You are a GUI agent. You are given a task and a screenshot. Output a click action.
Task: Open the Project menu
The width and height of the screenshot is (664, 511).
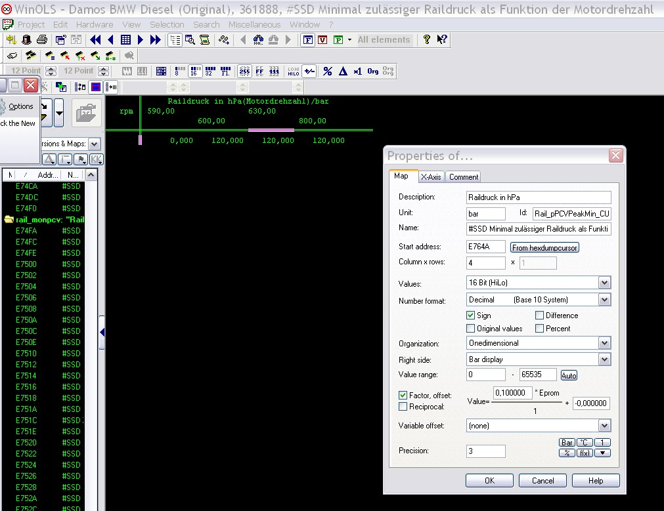pyautogui.click(x=31, y=24)
